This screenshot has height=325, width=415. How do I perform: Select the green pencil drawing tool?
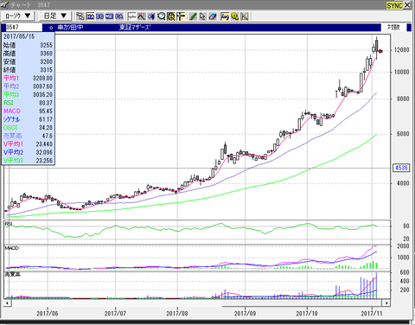(193, 16)
